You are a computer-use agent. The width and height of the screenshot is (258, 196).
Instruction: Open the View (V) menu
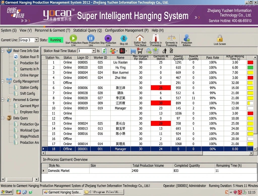tap(26, 30)
